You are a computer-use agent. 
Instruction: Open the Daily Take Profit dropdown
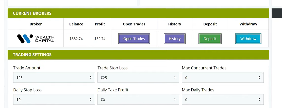(x=138, y=99)
